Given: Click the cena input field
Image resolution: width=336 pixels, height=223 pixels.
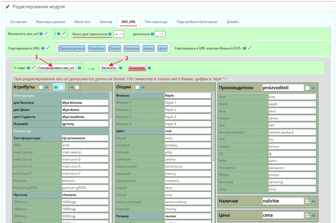Looking at the screenshot, I should click(283, 215).
